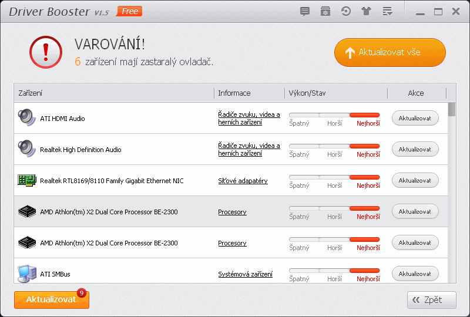Click the outdated drivers count 6

pos(78,62)
